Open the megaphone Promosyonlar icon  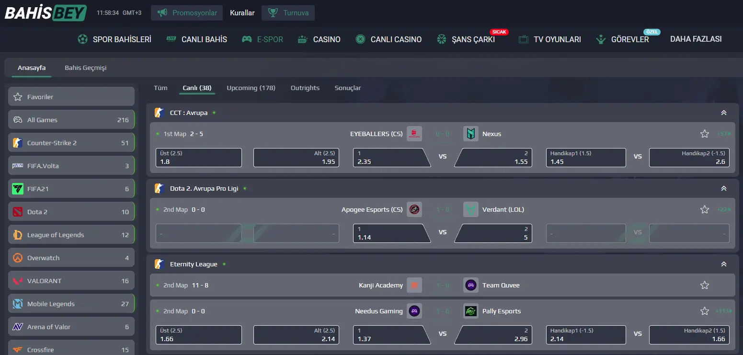coord(162,13)
